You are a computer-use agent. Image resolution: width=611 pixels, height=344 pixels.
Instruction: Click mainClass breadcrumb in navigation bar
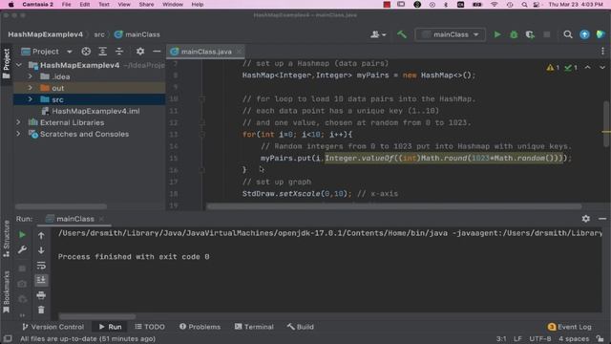point(137,34)
